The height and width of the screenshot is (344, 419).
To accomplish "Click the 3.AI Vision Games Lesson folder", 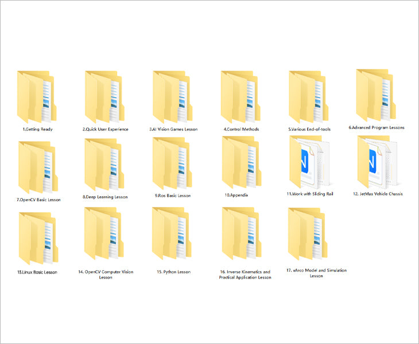I will coord(172,96).
